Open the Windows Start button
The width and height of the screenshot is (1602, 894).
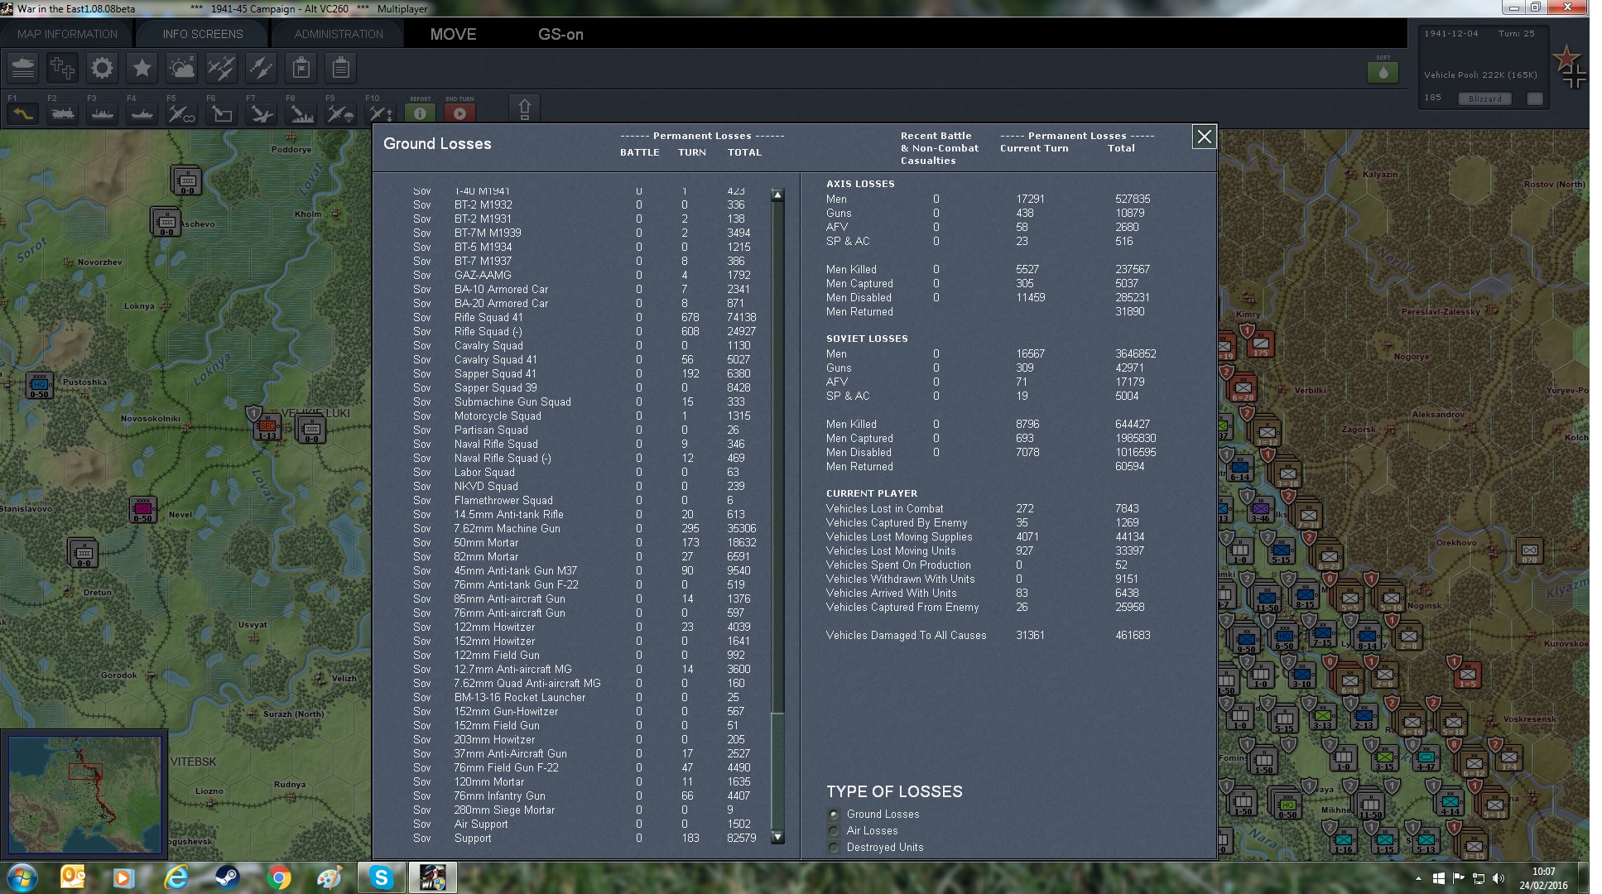(x=22, y=877)
